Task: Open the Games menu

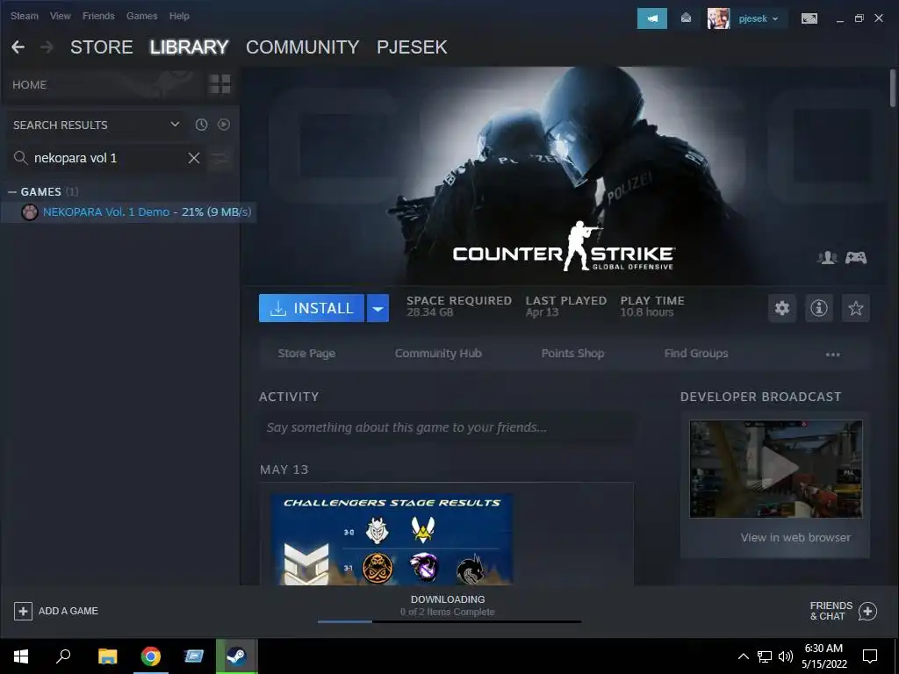Action: (141, 16)
